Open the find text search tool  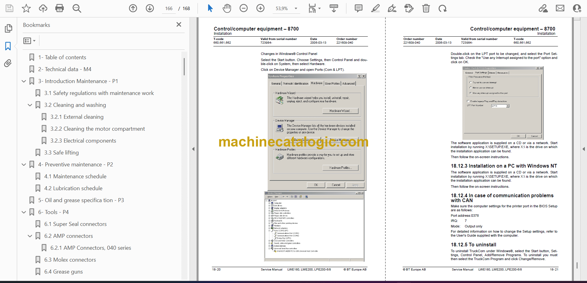[x=77, y=8]
